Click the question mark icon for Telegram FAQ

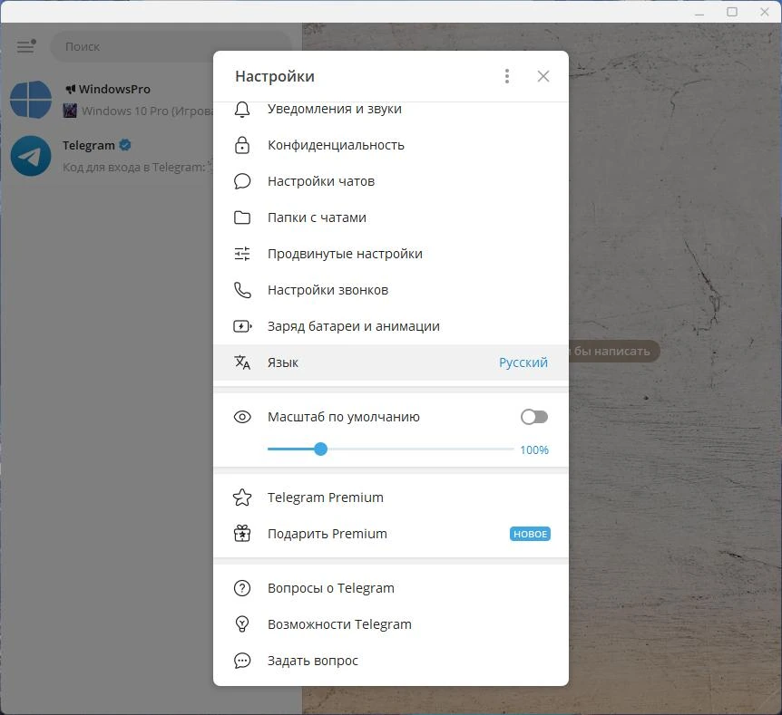click(242, 588)
